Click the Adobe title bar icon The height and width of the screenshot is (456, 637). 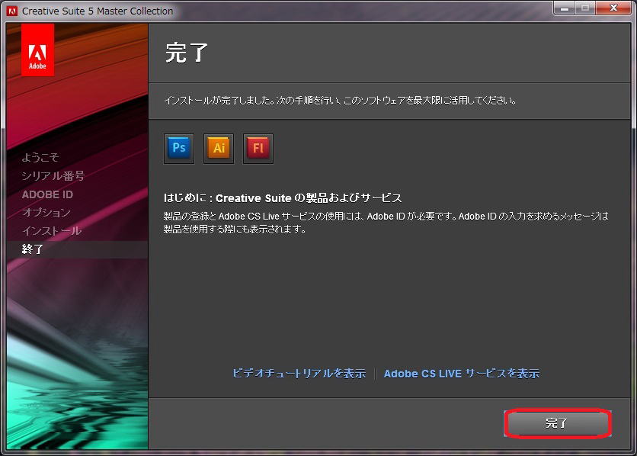[12, 11]
